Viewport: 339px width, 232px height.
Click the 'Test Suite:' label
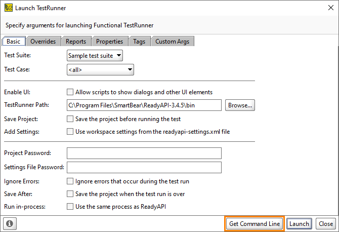click(x=18, y=55)
